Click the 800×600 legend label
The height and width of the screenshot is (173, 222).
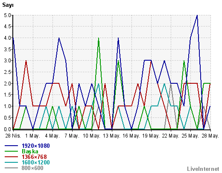point(32,168)
